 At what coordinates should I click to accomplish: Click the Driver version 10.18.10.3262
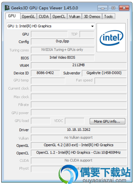coord(79,130)
